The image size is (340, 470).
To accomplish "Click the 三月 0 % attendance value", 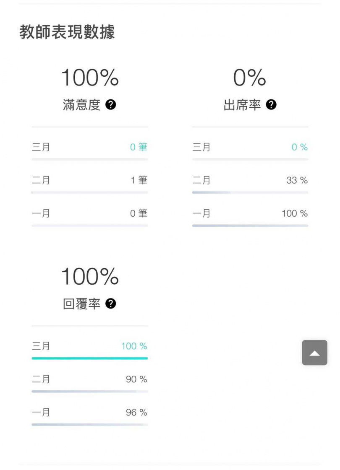I will 300,147.
